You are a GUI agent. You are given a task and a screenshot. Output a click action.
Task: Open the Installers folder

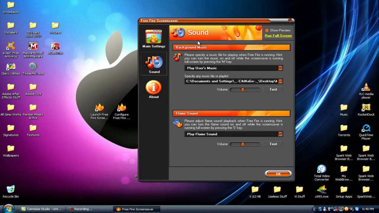pyautogui.click(x=11, y=28)
